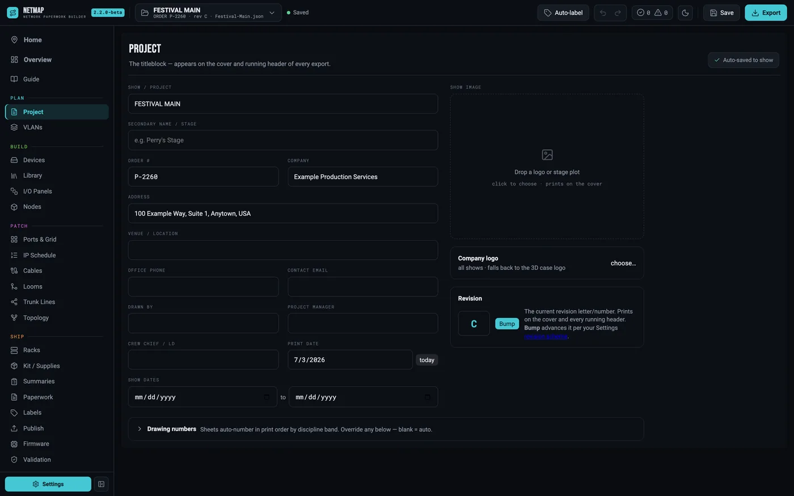
Task: Click the undo arrow icon
Action: click(x=603, y=12)
